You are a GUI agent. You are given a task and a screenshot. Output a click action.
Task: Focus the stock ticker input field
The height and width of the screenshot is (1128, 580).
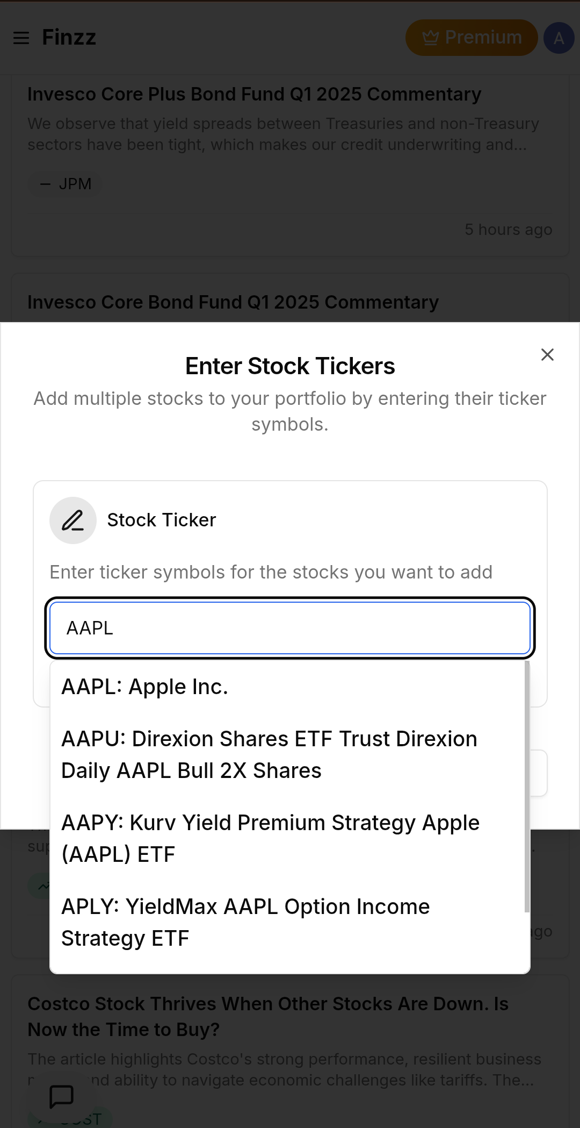pos(290,628)
